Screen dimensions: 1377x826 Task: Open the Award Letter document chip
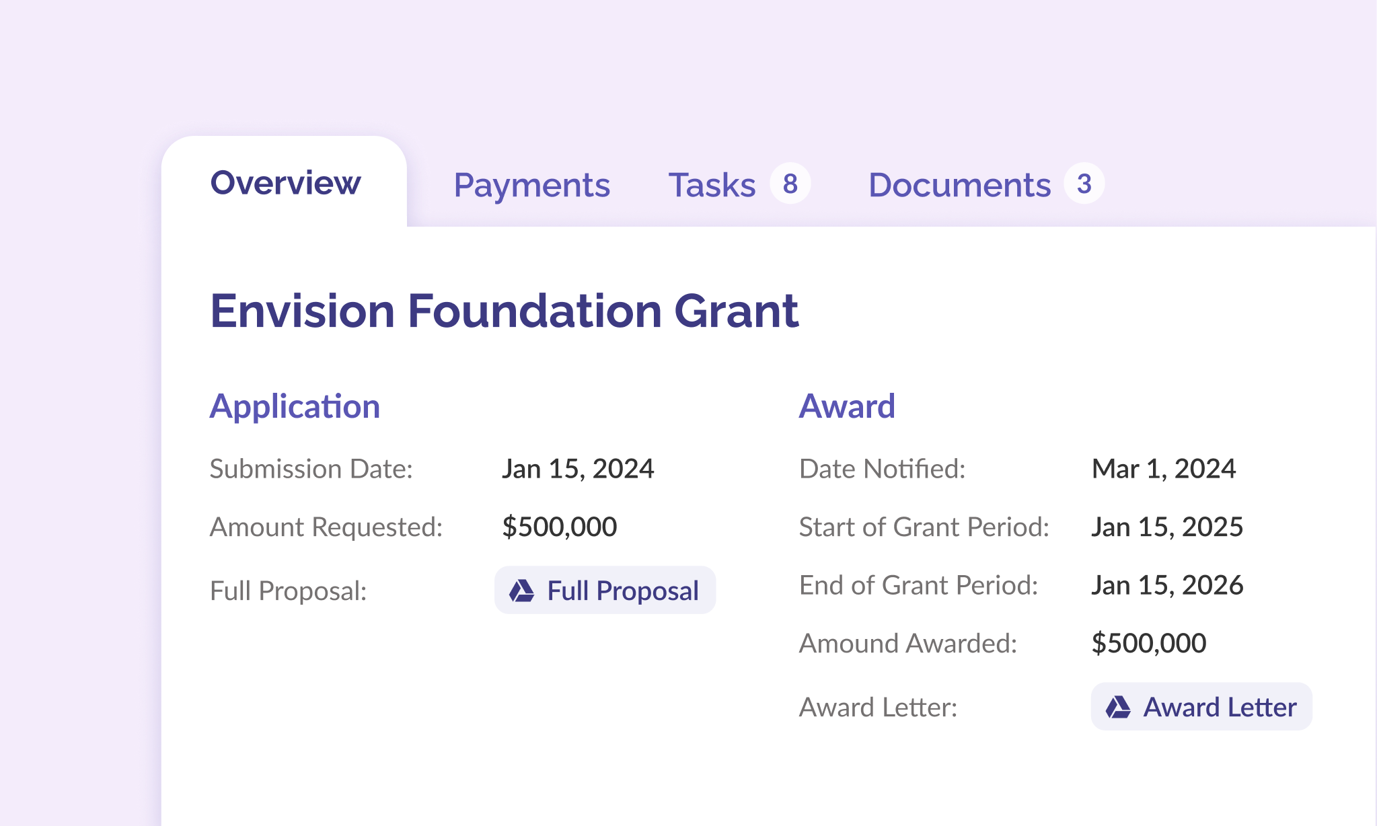1200,707
